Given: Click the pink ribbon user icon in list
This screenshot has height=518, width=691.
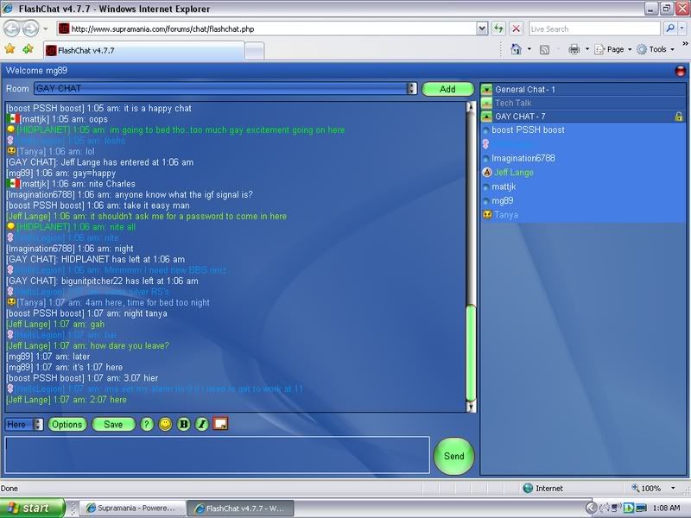Looking at the screenshot, I should click(x=485, y=144).
